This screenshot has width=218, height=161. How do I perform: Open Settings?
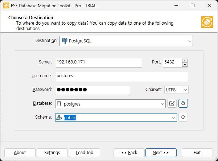pyautogui.click(x=52, y=153)
